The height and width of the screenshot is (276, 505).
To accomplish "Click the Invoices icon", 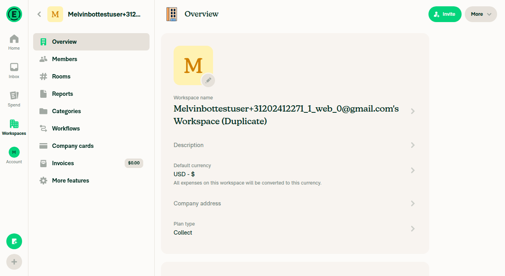I will [x=43, y=163].
